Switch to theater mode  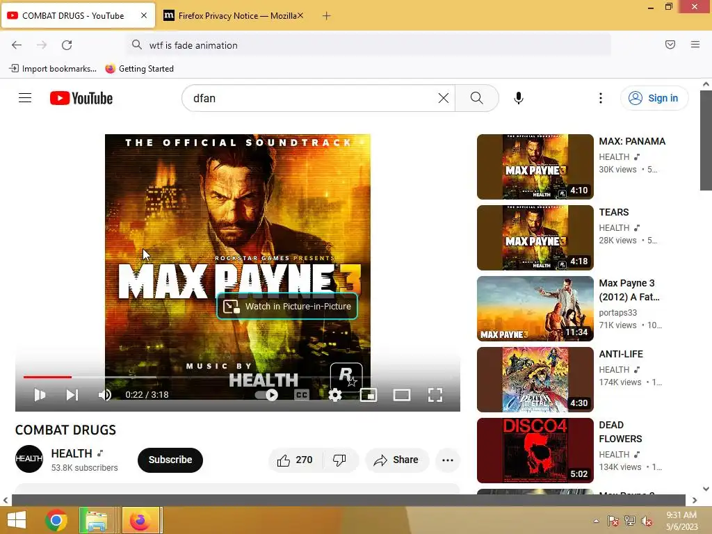pos(401,395)
